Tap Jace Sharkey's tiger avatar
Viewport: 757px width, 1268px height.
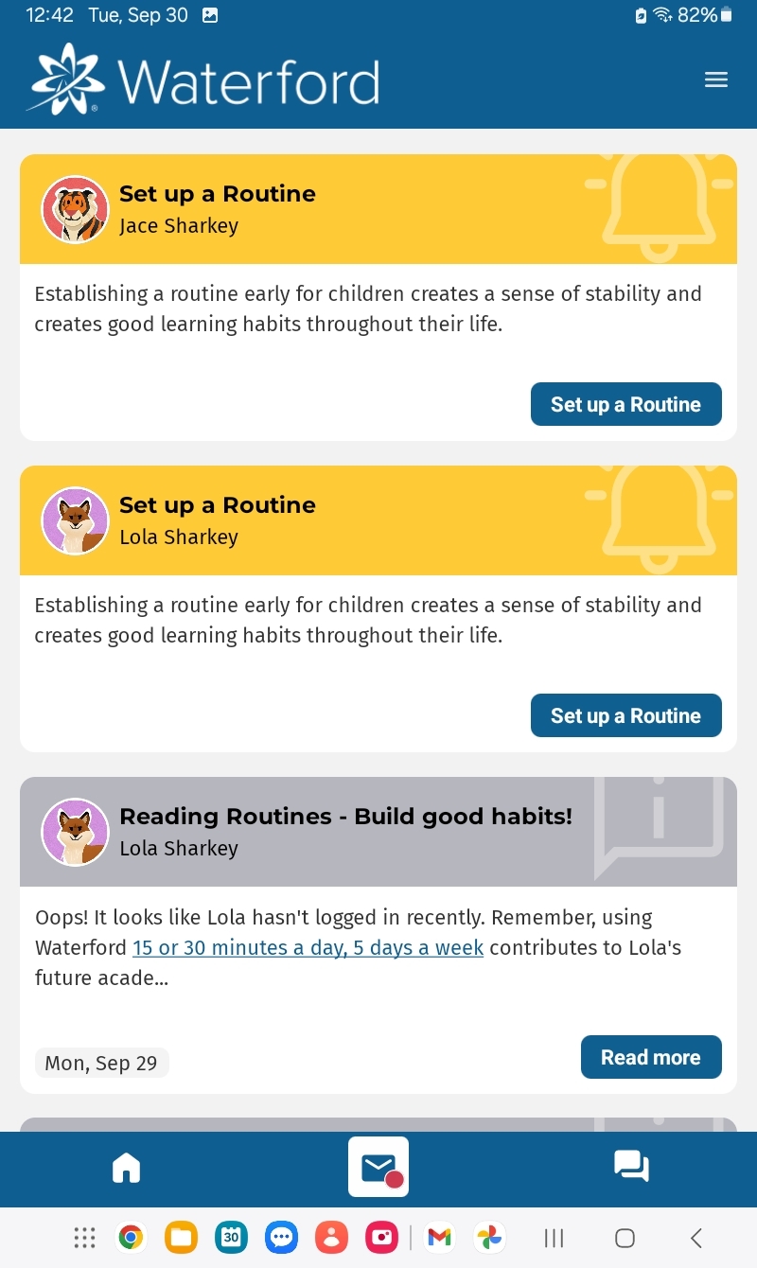pos(75,210)
